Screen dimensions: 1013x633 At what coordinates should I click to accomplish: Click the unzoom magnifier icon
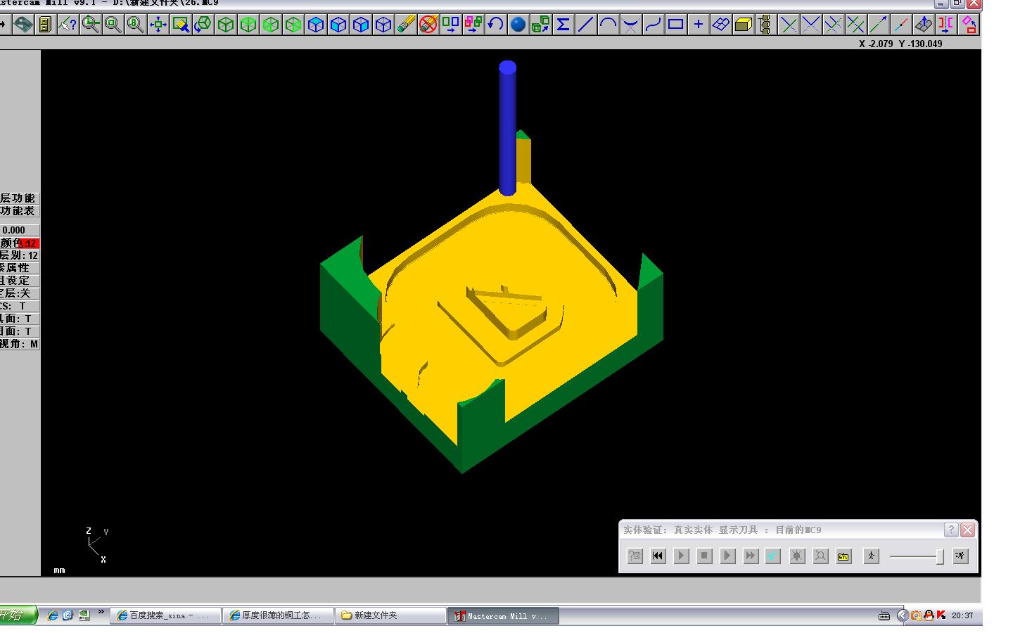click(x=113, y=25)
